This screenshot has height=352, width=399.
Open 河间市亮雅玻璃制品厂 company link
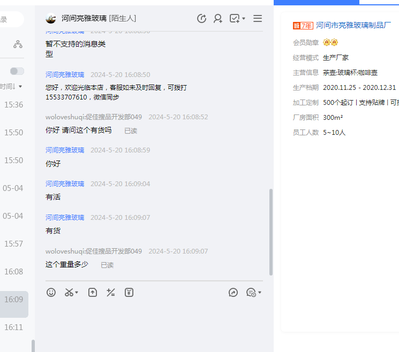pos(353,25)
